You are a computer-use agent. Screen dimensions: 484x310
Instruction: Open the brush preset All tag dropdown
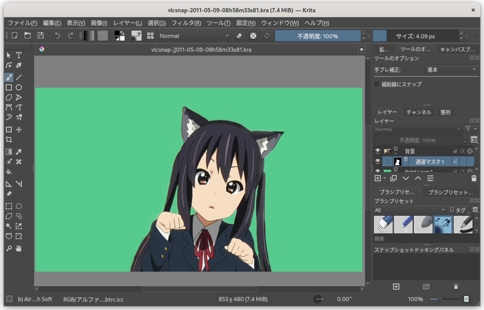pyautogui.click(x=410, y=210)
